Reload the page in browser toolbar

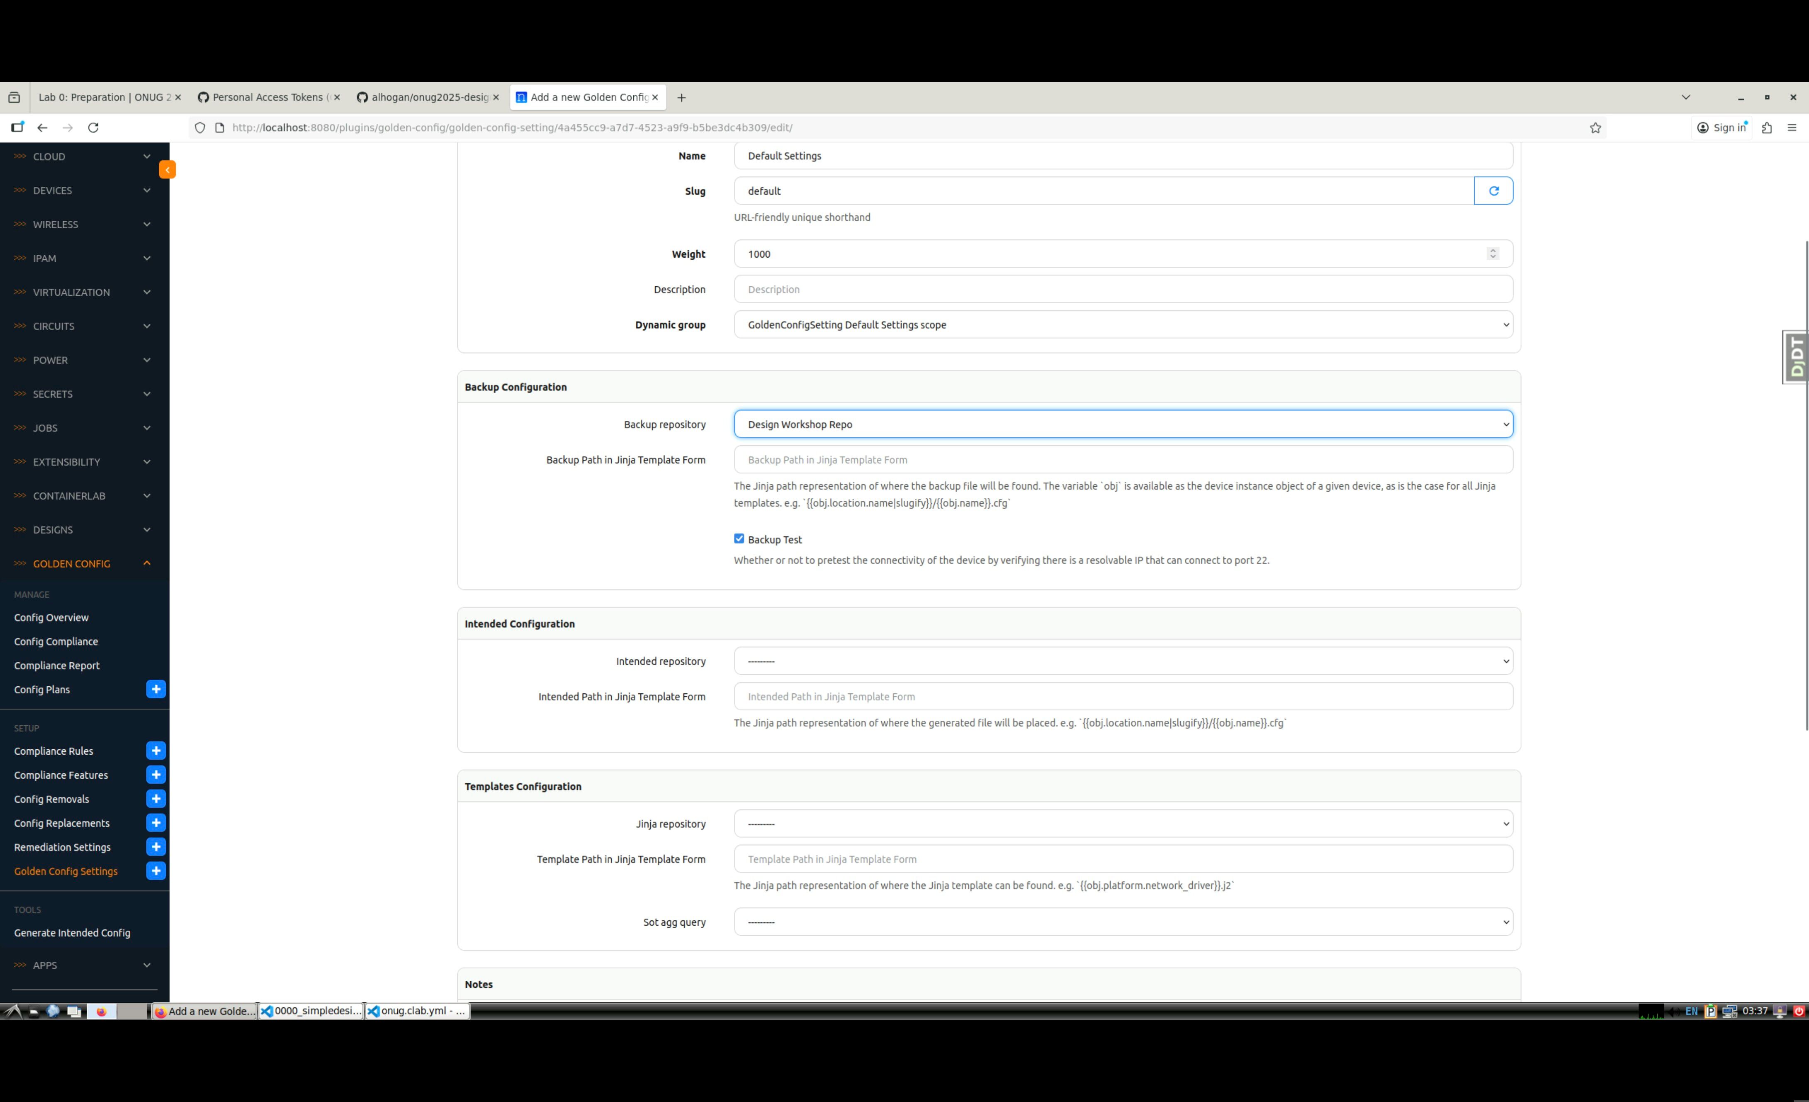(93, 128)
